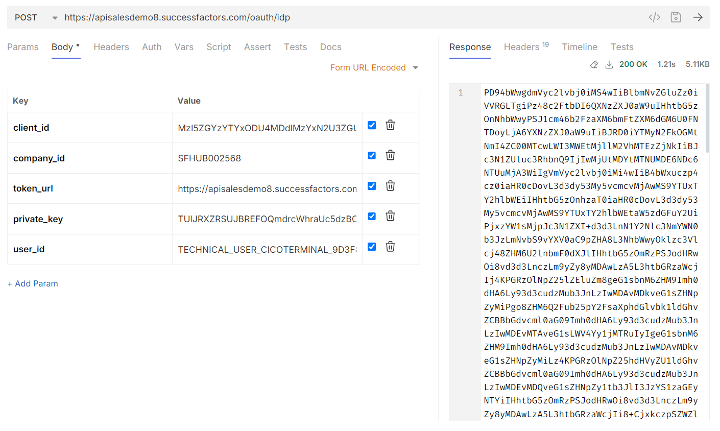Save the request with the disk icon
Image resolution: width=720 pixels, height=431 pixels.
point(676,17)
